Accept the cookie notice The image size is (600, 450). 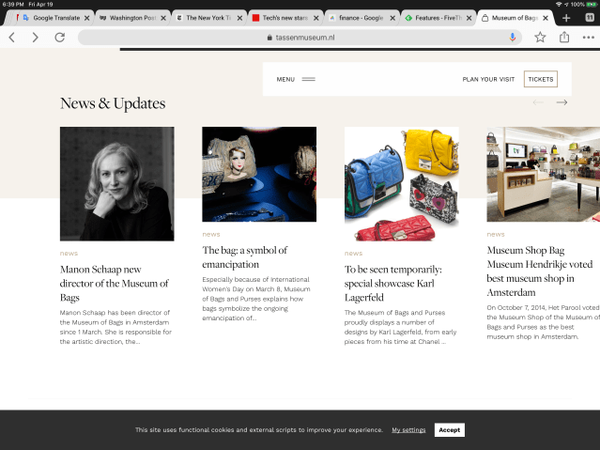pyautogui.click(x=449, y=429)
